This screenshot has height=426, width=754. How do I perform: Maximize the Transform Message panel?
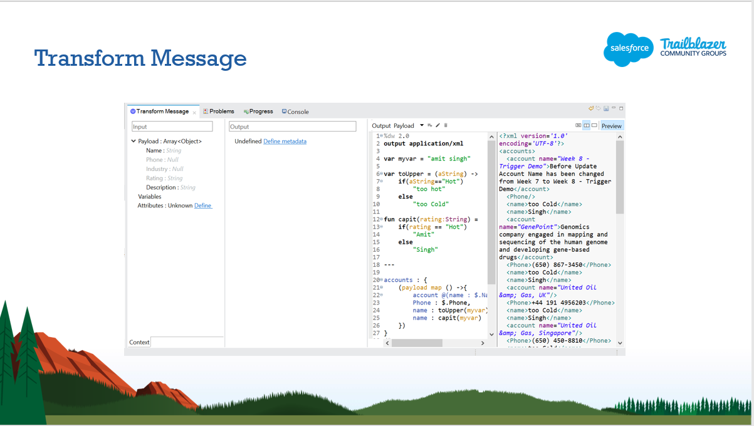[621, 109]
